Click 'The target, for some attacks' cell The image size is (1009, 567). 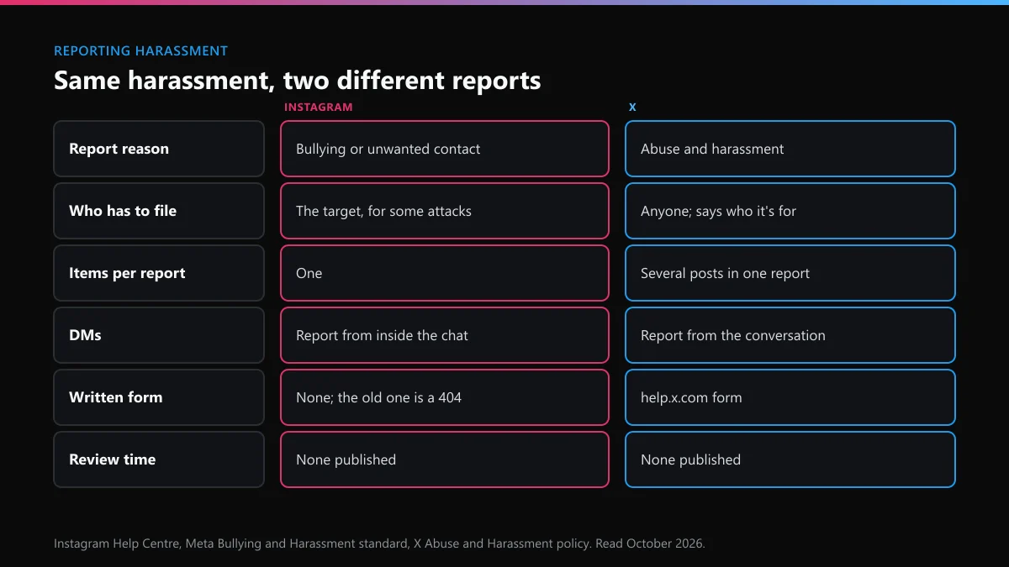coord(445,211)
